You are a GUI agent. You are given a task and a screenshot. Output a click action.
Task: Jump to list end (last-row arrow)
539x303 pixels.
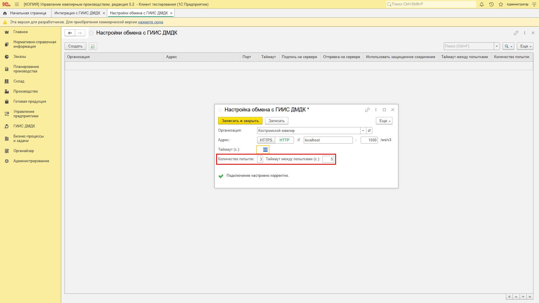click(x=530, y=297)
